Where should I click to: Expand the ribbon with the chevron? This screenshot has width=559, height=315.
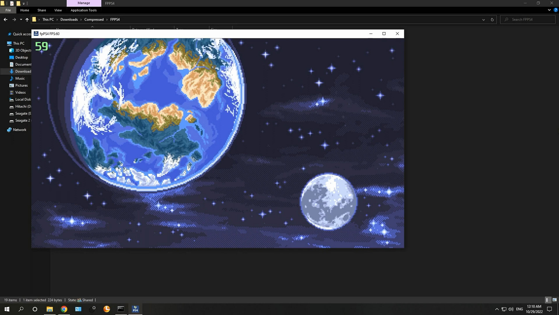tap(549, 10)
